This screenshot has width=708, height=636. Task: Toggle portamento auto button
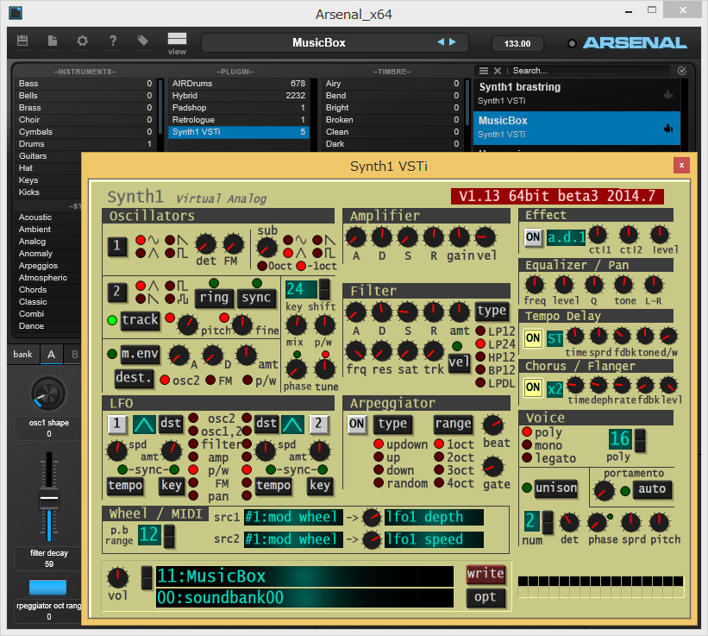652,488
